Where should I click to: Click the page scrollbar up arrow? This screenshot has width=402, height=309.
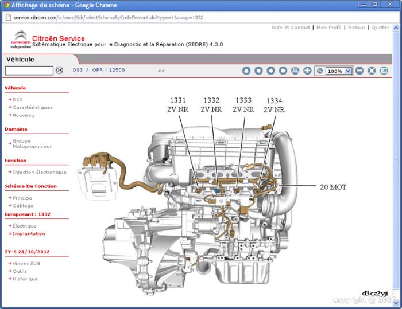[396, 27]
